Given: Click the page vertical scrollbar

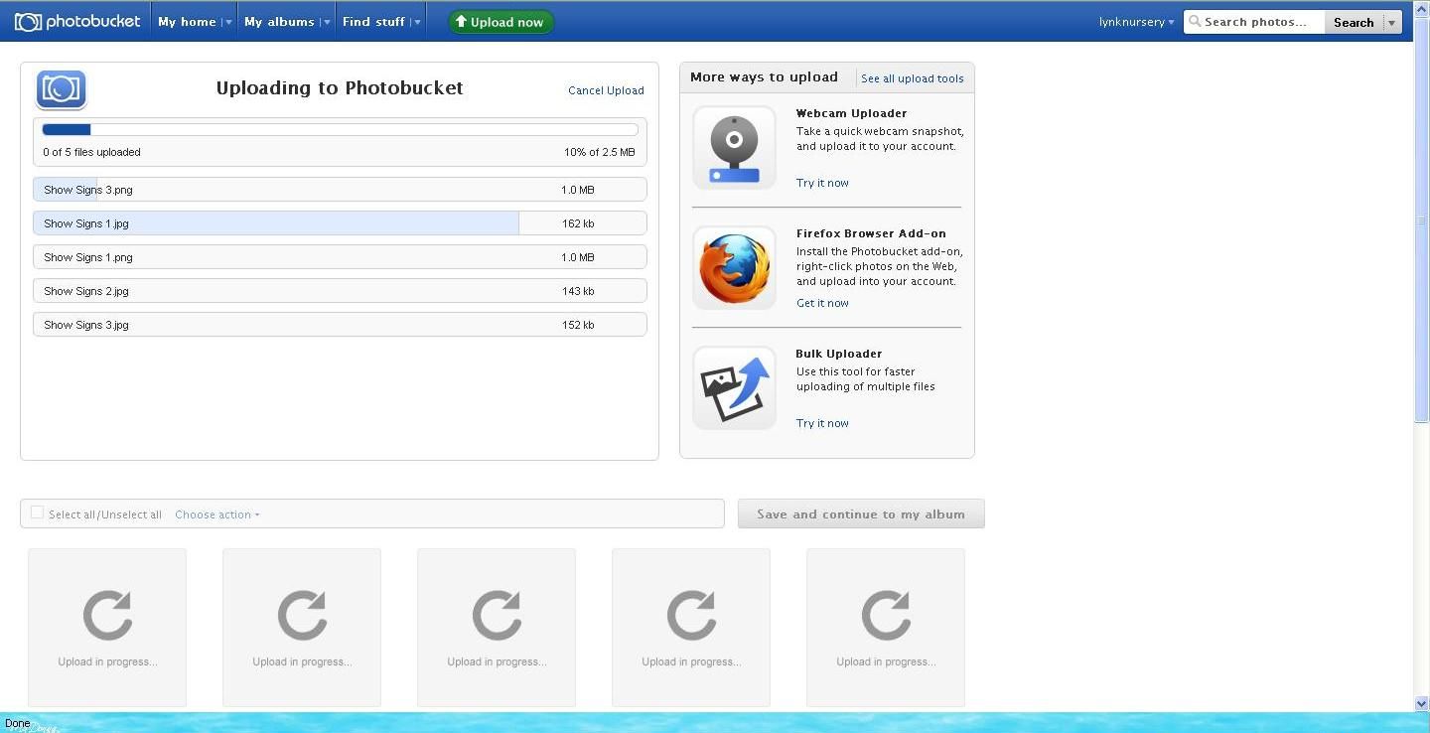Looking at the screenshot, I should tap(1421, 219).
